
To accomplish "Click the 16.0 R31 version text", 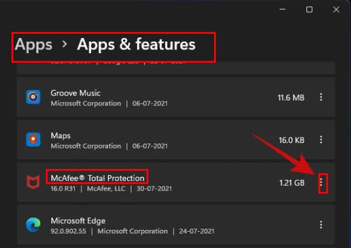I will pos(63,189).
